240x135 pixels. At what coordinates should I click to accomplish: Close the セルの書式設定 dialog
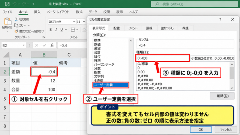coord(232,19)
